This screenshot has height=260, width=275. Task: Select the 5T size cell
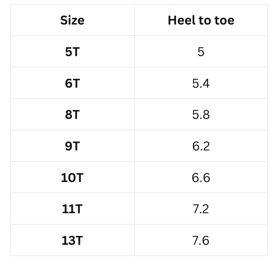click(72, 52)
